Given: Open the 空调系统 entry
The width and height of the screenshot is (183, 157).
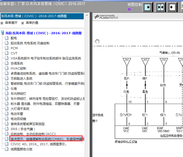Looking at the screenshot, I should coord(17,63).
